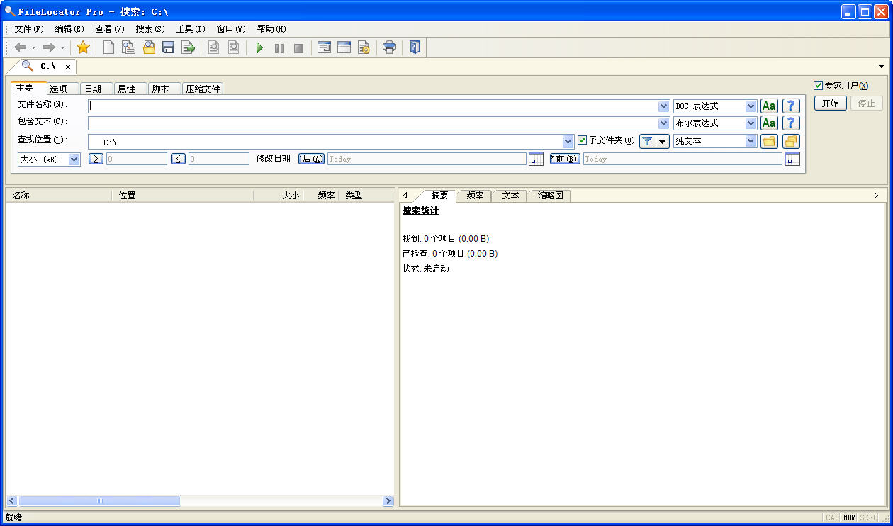Viewport: 893px width, 526px height.
Task: Pause the search with pause icon
Action: pos(279,47)
